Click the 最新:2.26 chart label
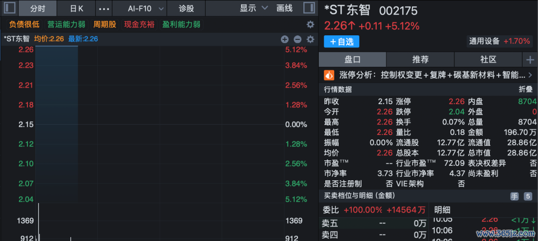The width and height of the screenshot is (538, 241). tap(83, 39)
